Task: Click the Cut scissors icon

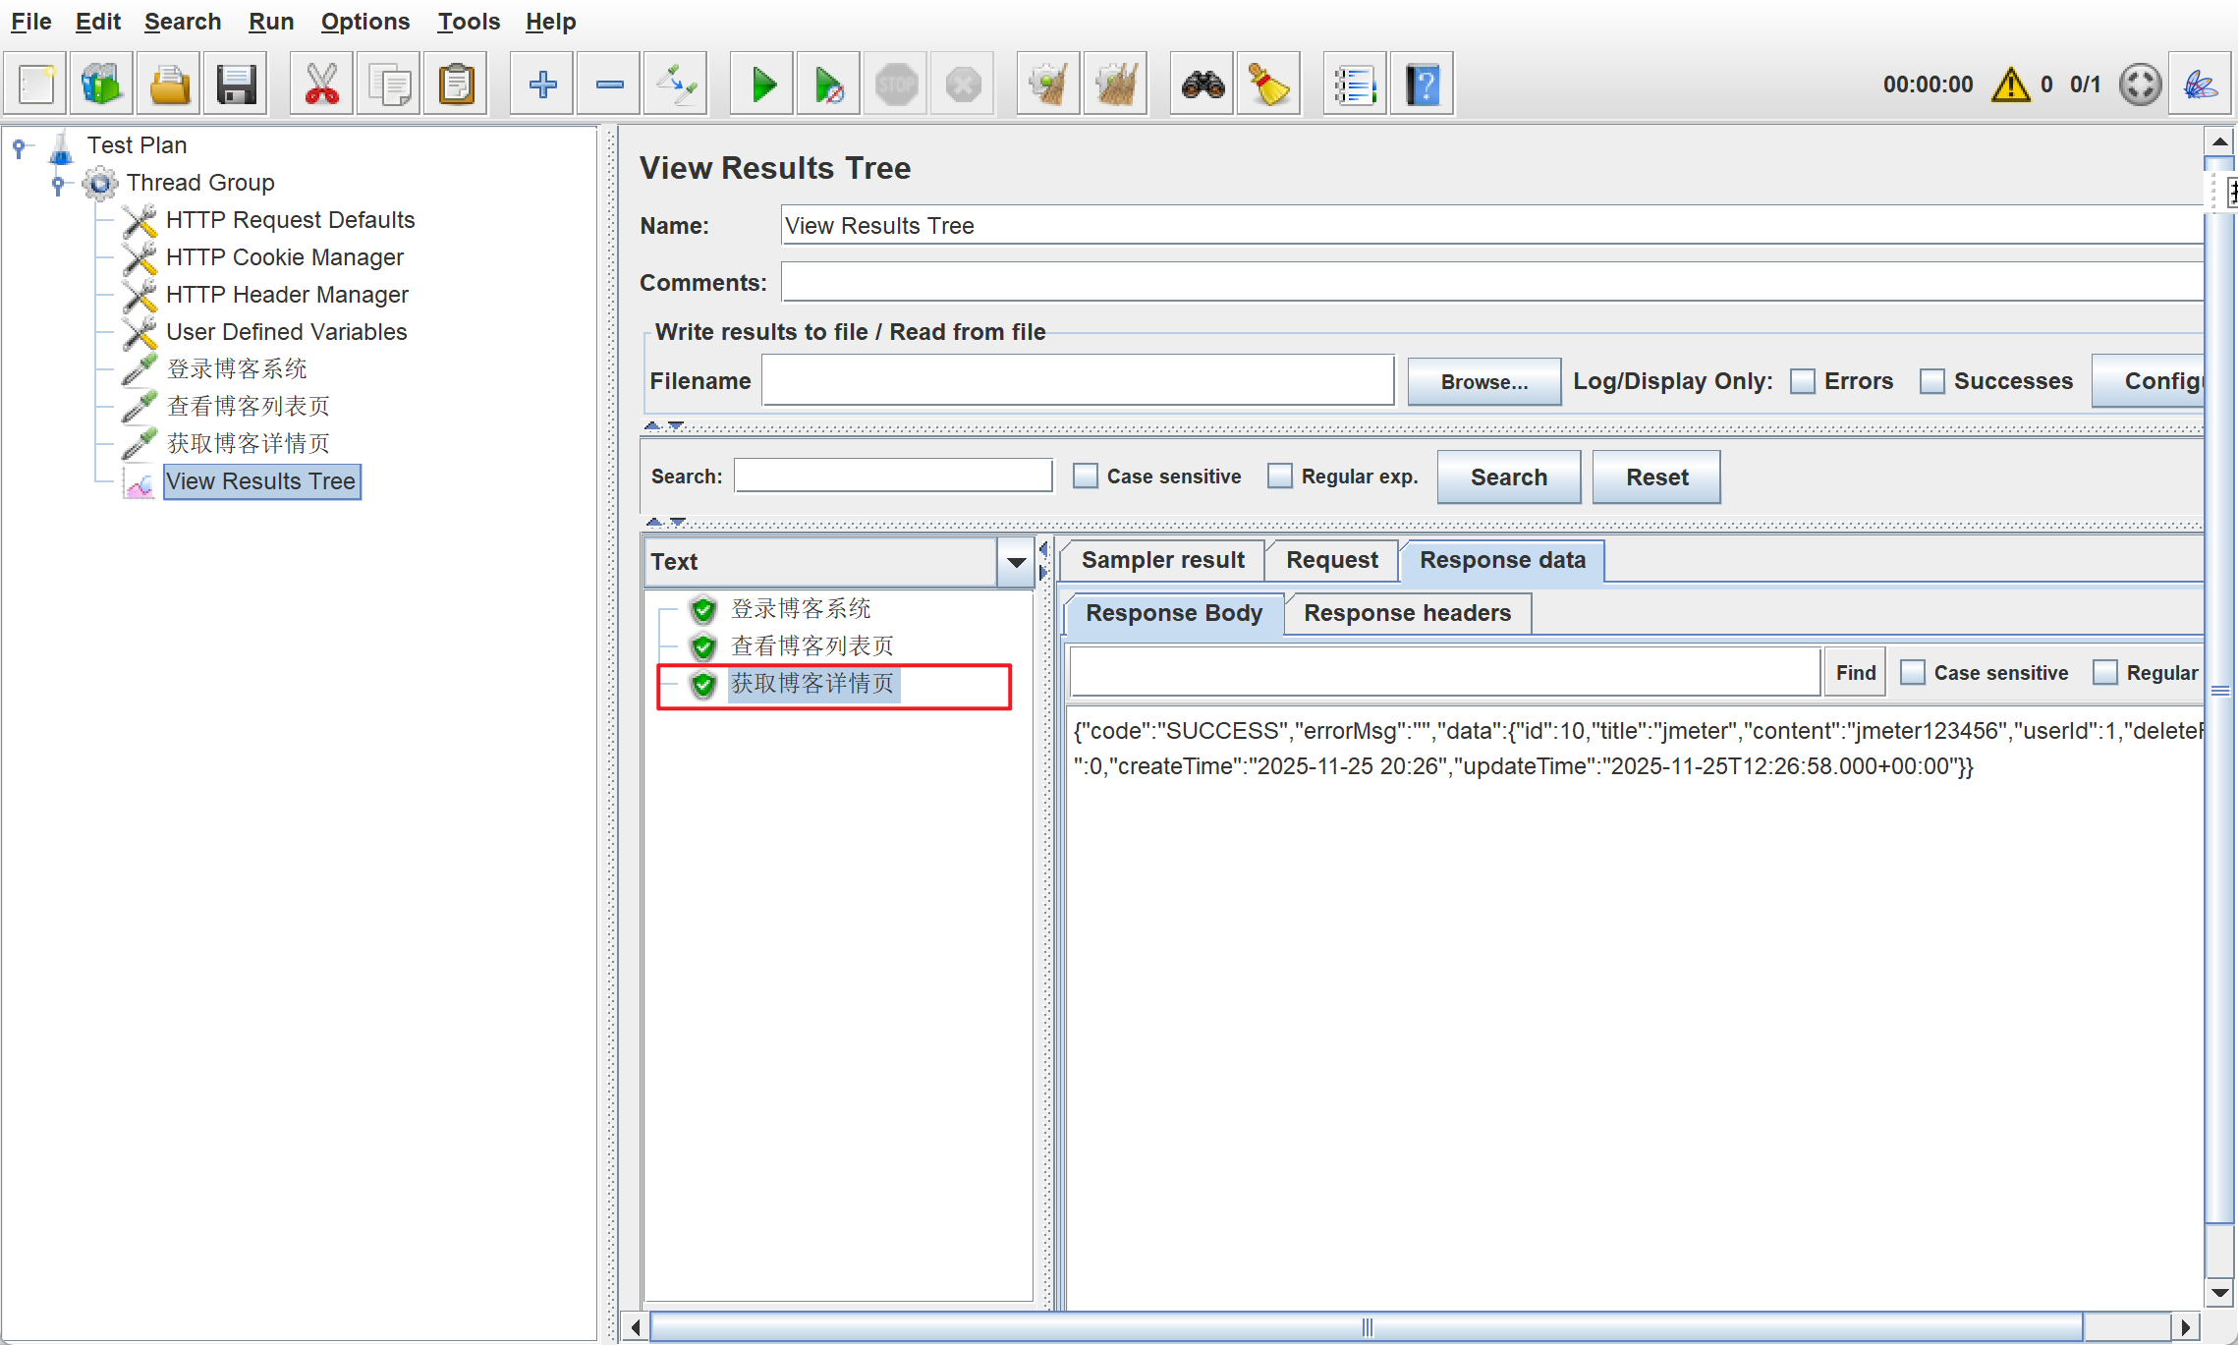Action: [x=321, y=84]
